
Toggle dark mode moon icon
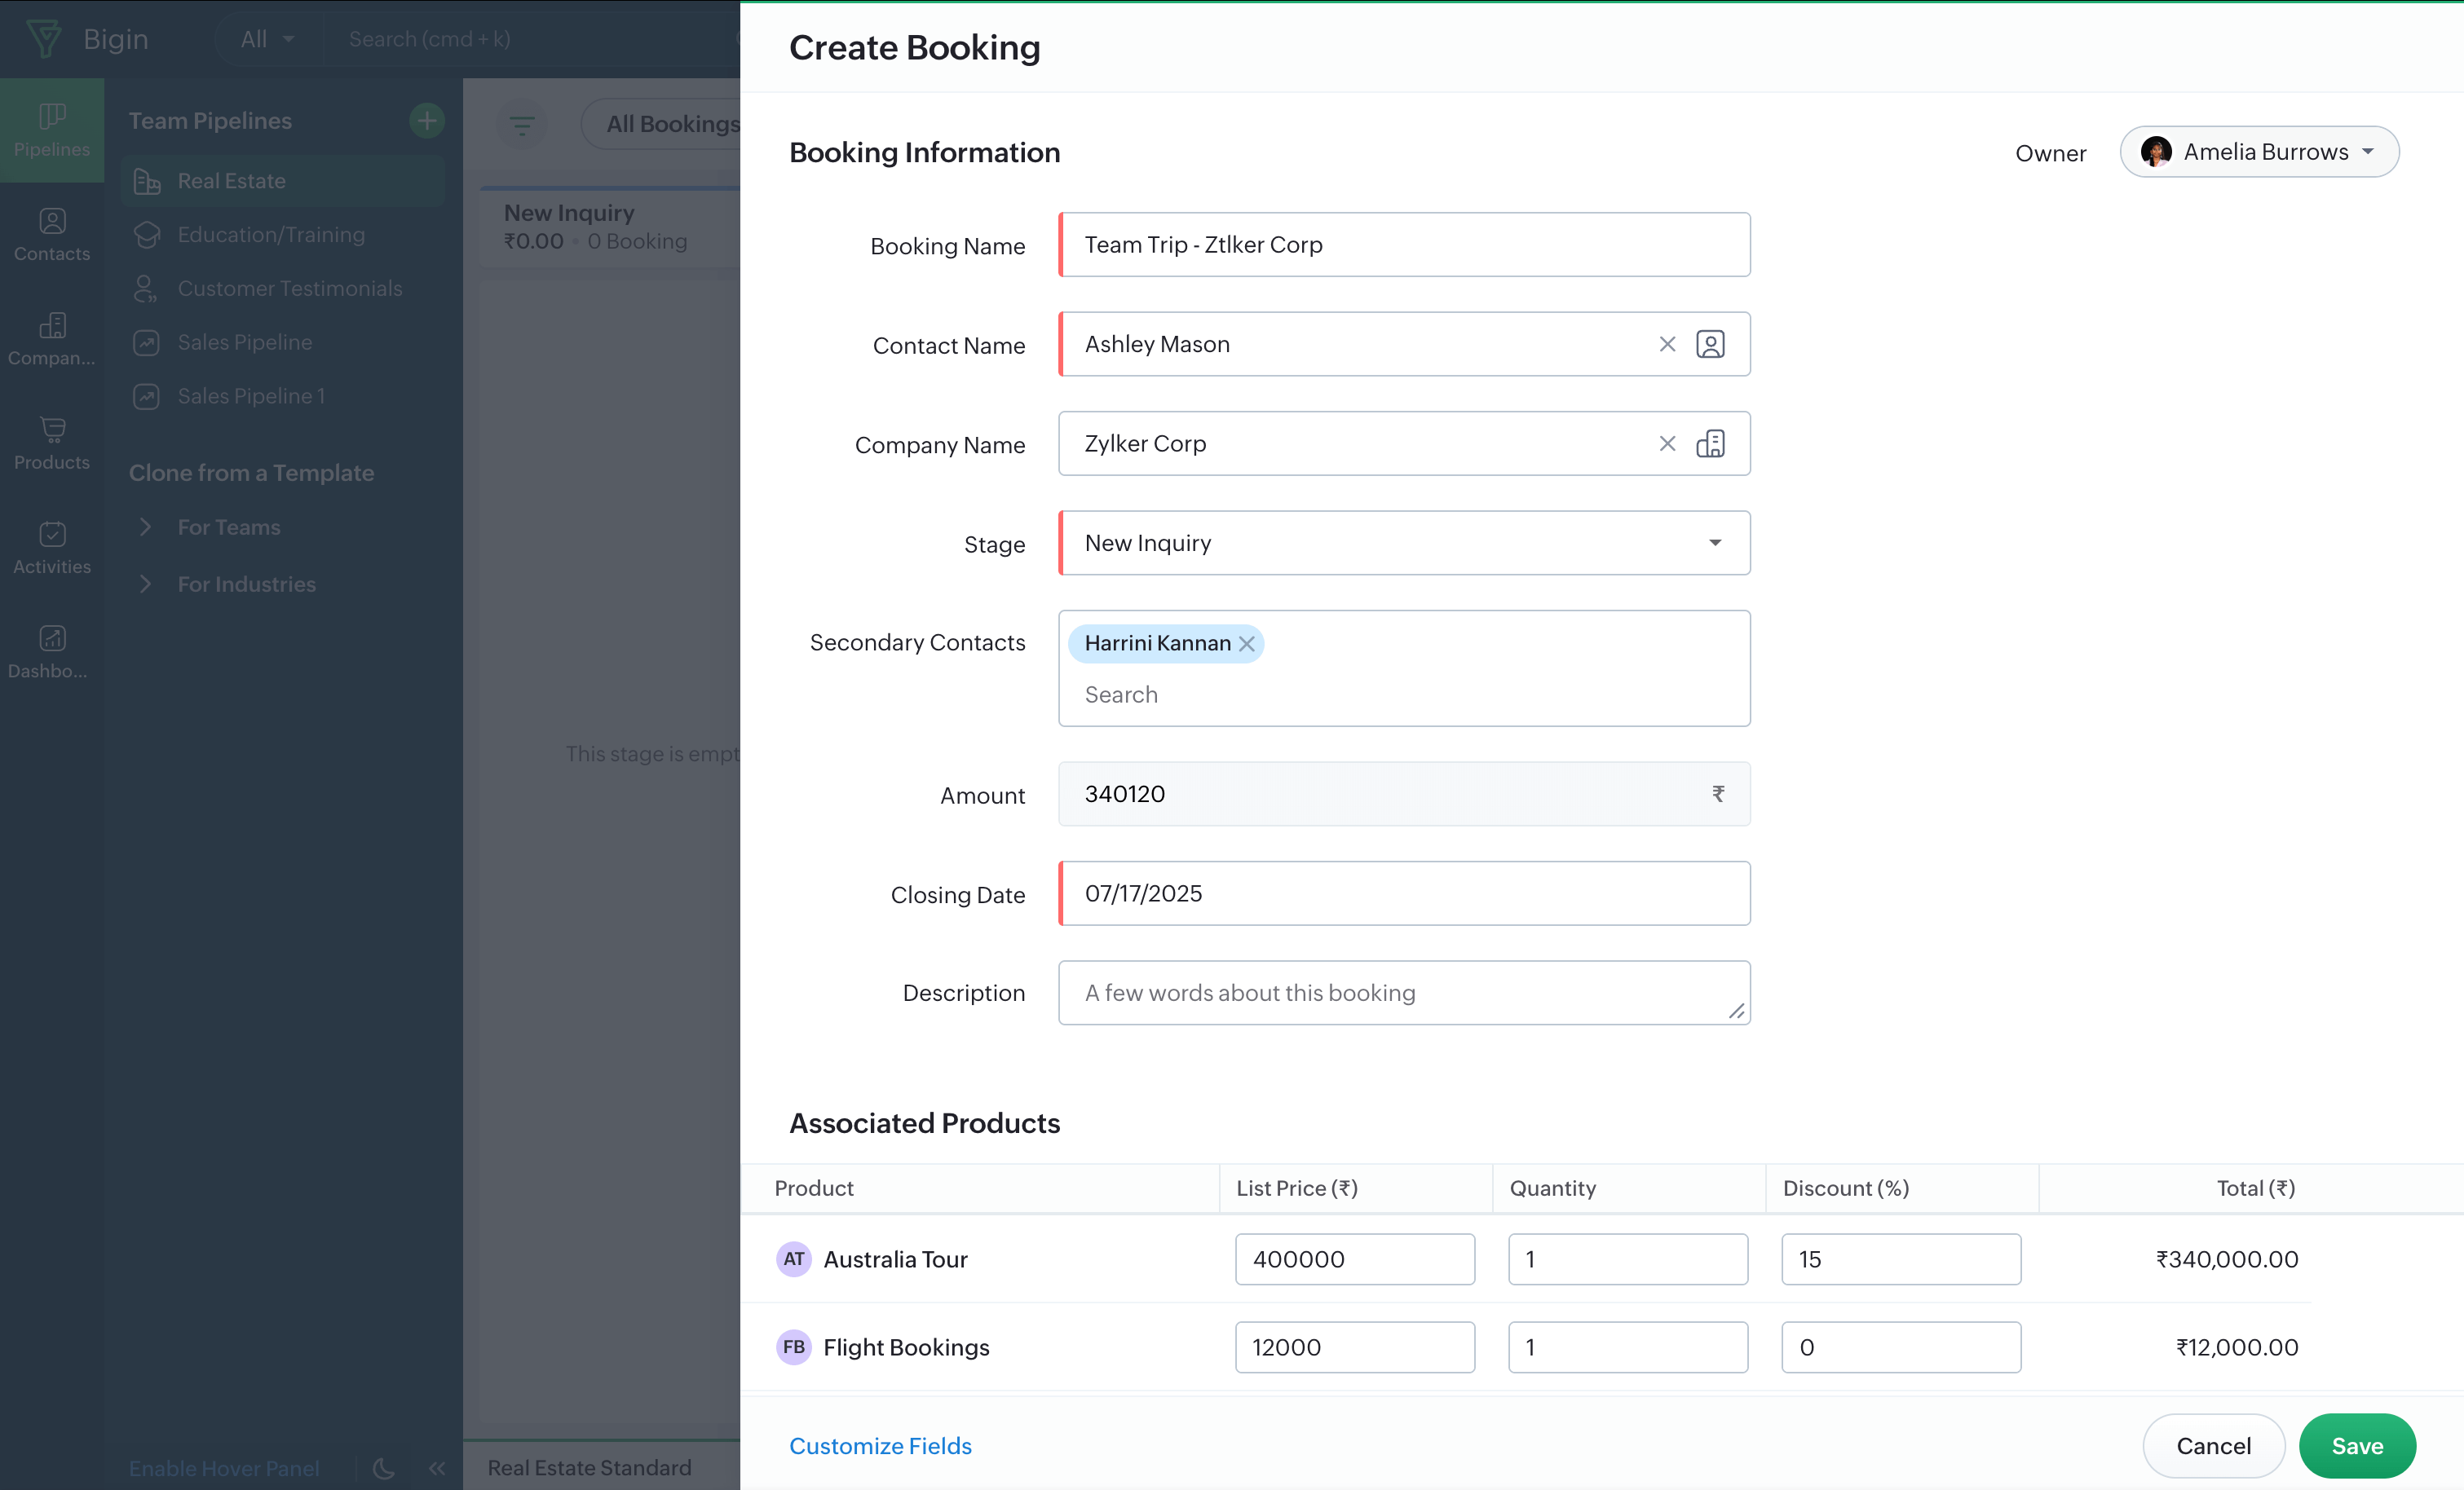point(384,1468)
